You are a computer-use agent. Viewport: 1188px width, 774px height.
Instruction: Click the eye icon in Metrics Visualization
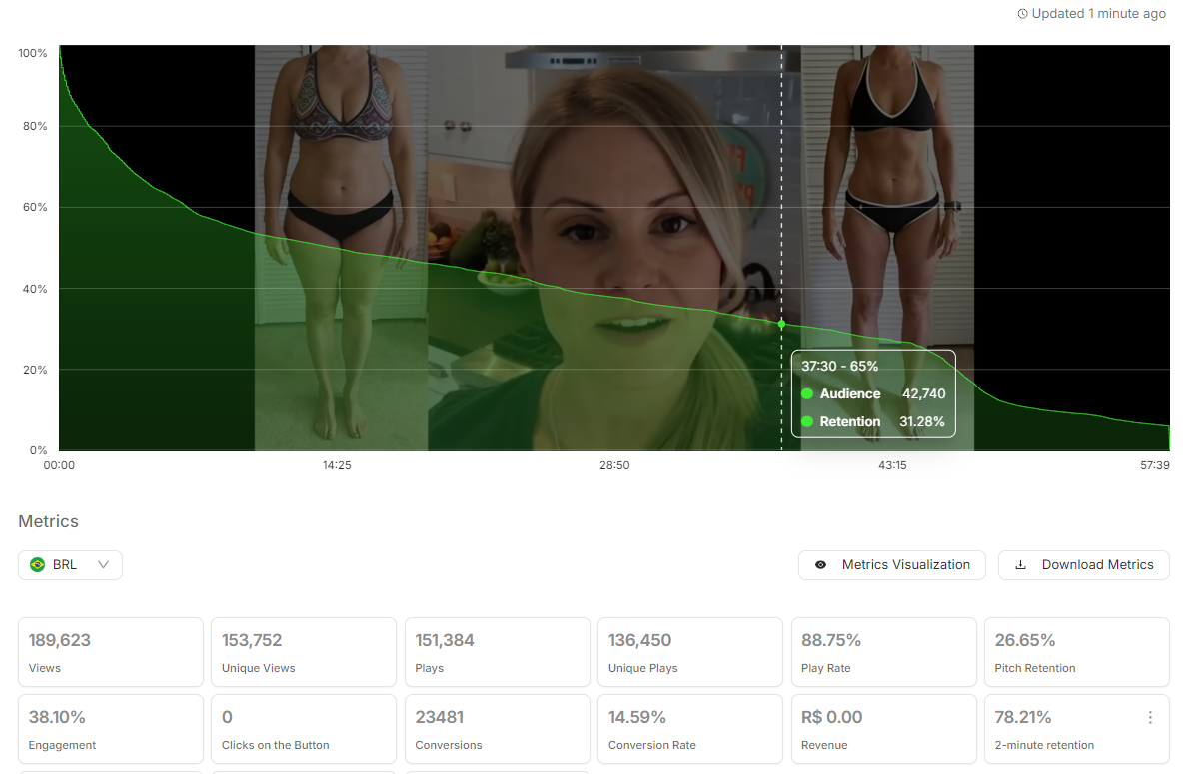click(x=820, y=565)
